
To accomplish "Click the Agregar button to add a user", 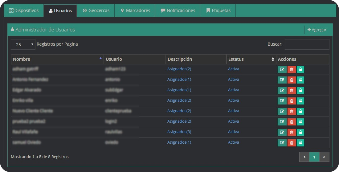I will tap(317, 30).
